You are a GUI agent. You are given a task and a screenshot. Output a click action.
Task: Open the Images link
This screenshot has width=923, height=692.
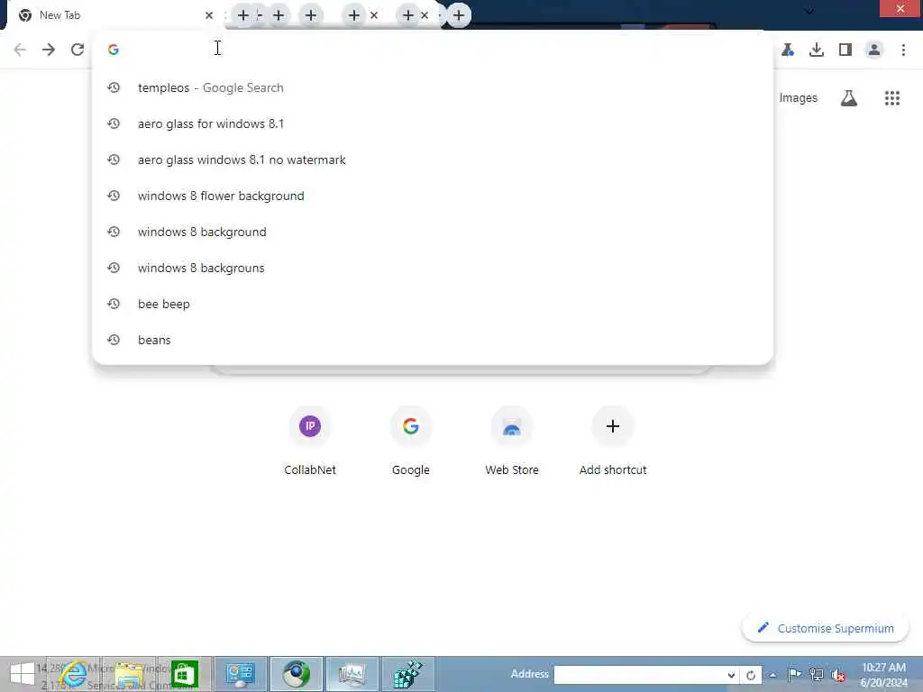coord(799,97)
